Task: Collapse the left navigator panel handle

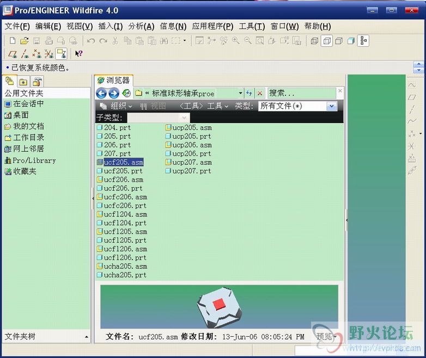Action: tap(93, 199)
